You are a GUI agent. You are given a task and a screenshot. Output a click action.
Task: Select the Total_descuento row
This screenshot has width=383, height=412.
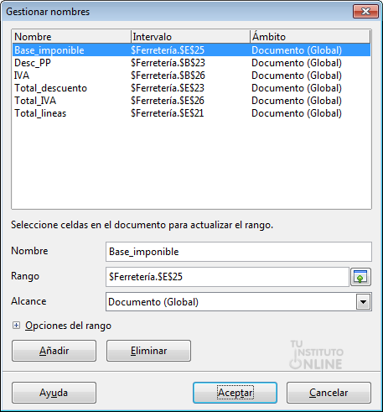point(191,88)
